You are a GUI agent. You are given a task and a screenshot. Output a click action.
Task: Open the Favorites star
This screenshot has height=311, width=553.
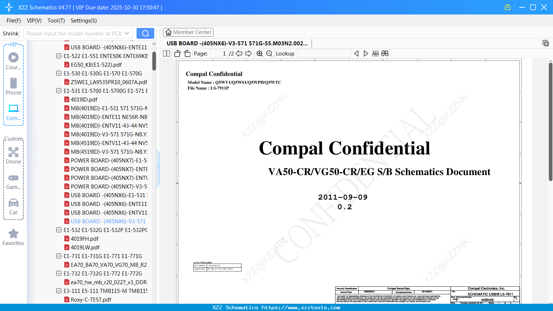[x=13, y=233]
